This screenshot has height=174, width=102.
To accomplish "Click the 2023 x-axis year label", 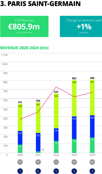I will pos(74,155).
